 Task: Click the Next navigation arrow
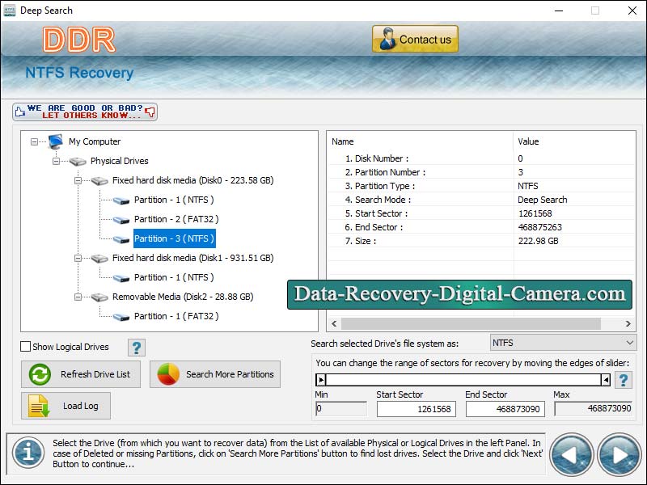pyautogui.click(x=619, y=453)
